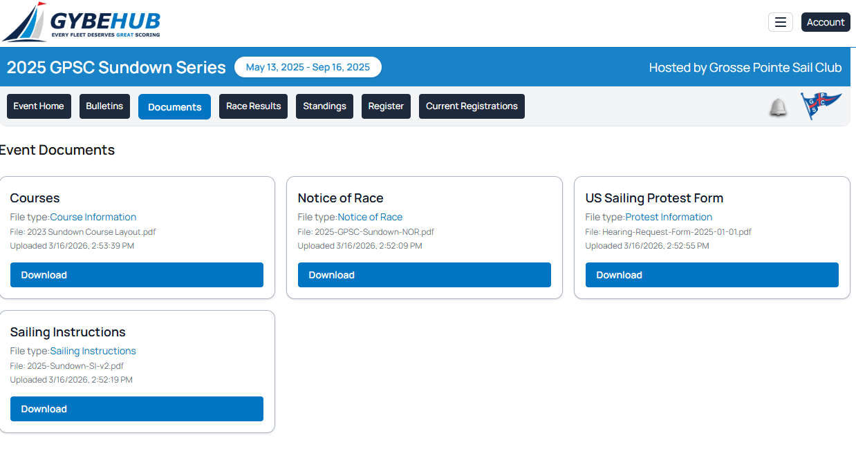Click file name Hearing-Request-Form-2025-01-01.pdf
The height and width of the screenshot is (451, 856).
point(677,232)
